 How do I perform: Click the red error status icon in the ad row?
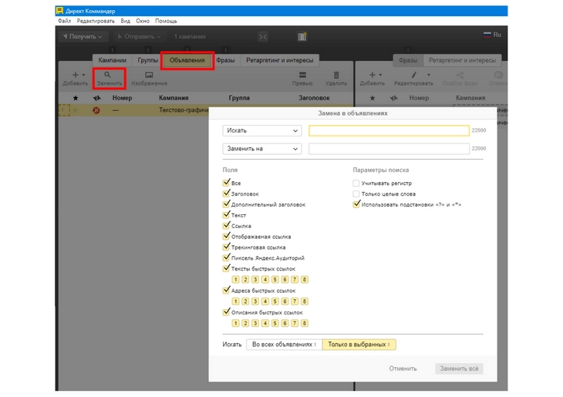tap(96, 110)
